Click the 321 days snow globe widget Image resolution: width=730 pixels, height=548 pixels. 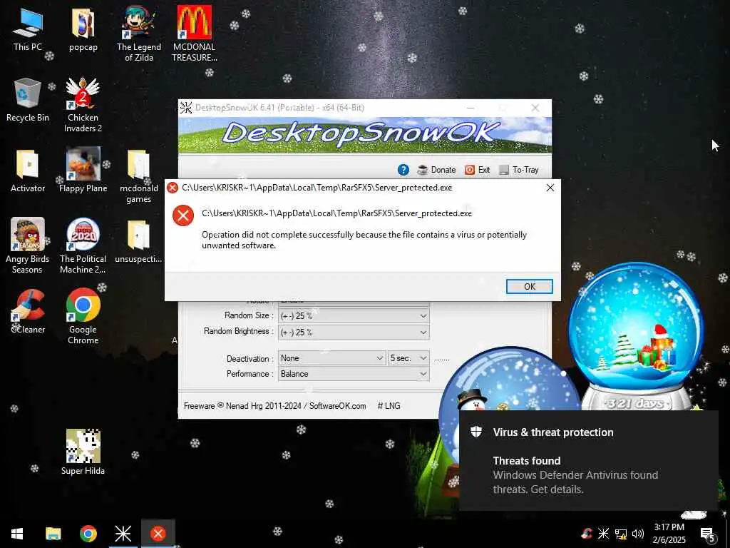click(636, 337)
